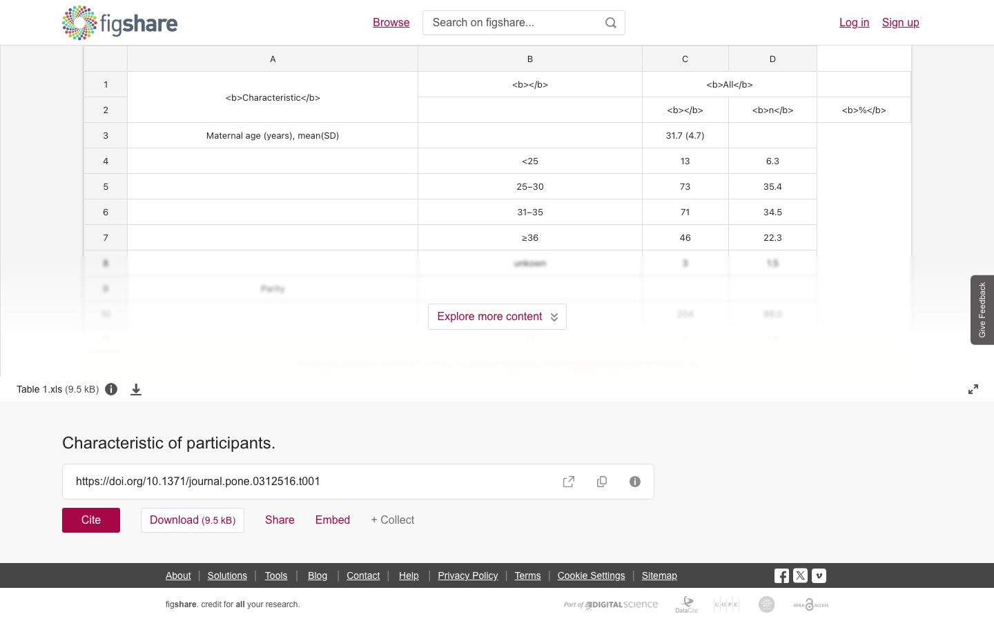The image size is (994, 621).
Task: Click the Share button
Action: pos(280,520)
